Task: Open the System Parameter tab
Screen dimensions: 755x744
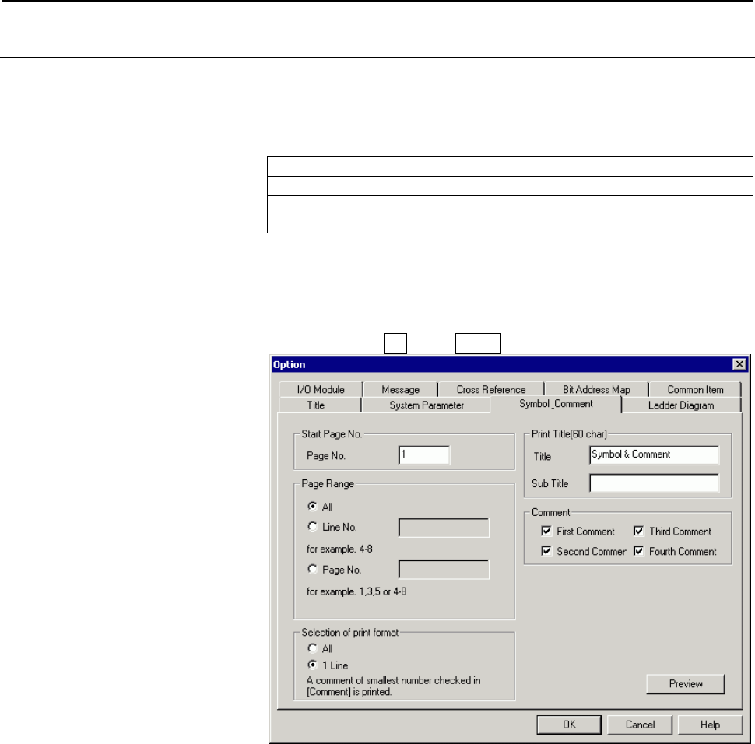Action: [x=426, y=405]
